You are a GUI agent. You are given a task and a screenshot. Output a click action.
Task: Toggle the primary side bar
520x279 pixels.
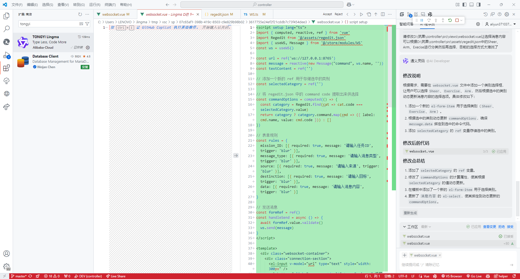(464, 5)
